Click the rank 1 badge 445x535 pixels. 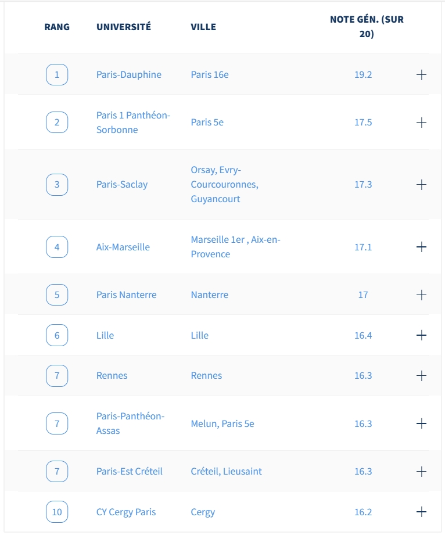(x=57, y=75)
